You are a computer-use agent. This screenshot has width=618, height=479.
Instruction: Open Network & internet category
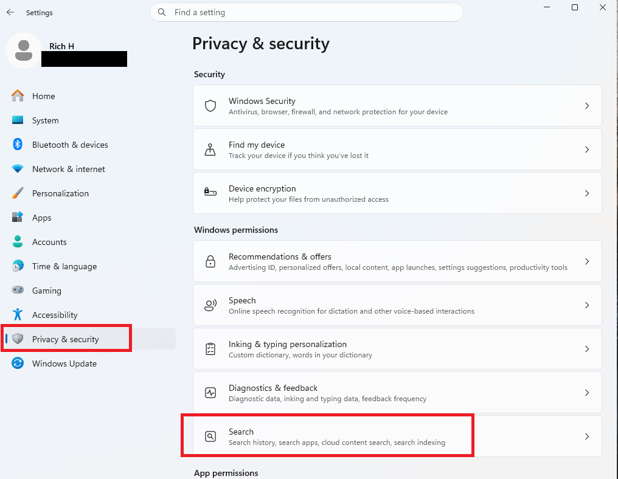point(69,169)
